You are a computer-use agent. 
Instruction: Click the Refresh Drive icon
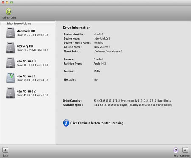pos(9,12)
